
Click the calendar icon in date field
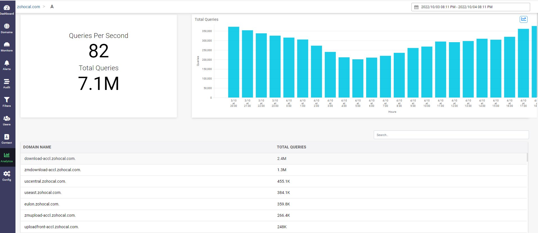point(416,7)
